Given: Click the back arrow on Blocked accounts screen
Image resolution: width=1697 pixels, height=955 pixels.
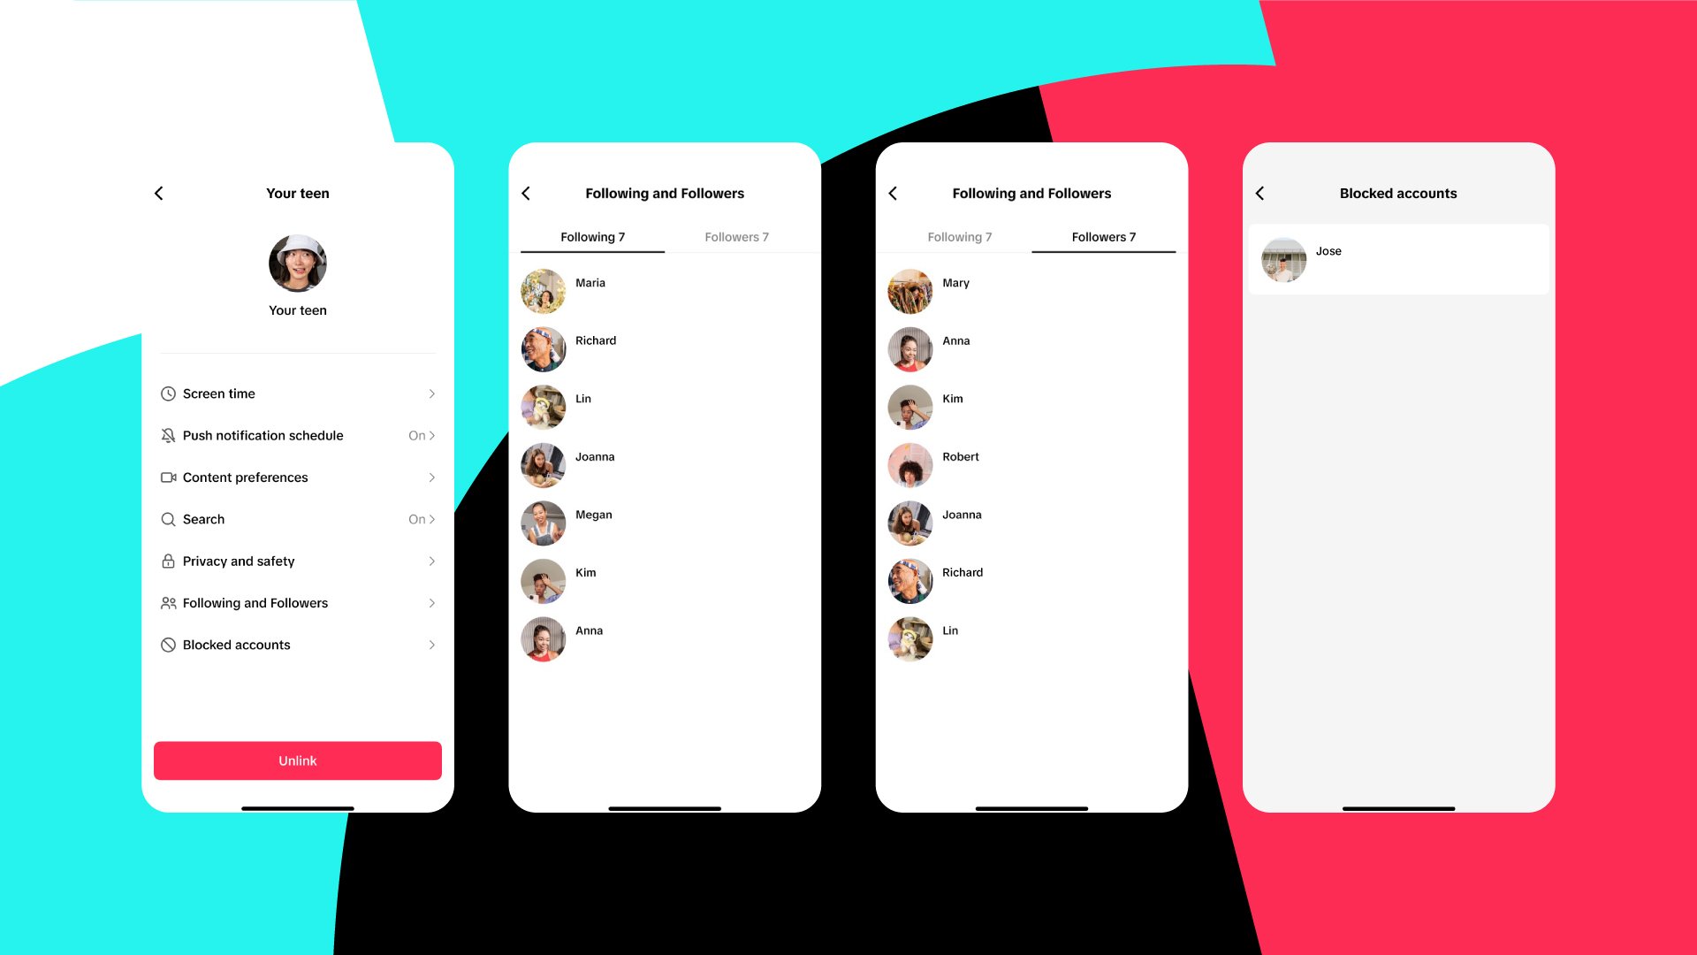Looking at the screenshot, I should coord(1263,193).
